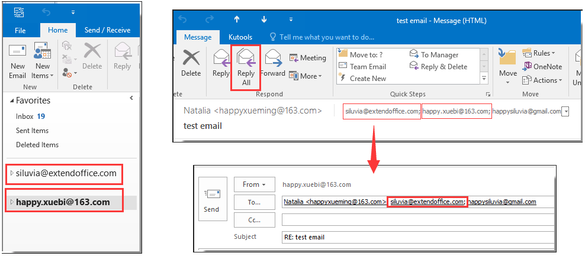The height and width of the screenshot is (256, 585).
Task: Select Reply & Delete quick step
Action: (439, 67)
